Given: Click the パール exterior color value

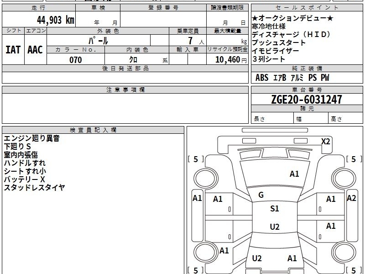Looking at the screenshot, I should 98,41.
